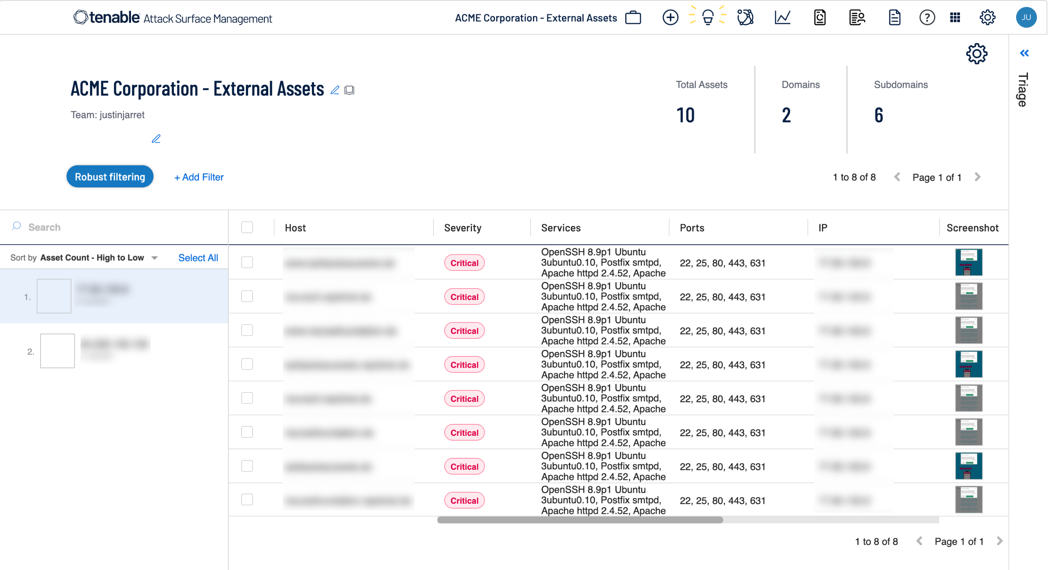Edit inventory title with pencil icon
The image size is (1048, 570).
tap(335, 90)
